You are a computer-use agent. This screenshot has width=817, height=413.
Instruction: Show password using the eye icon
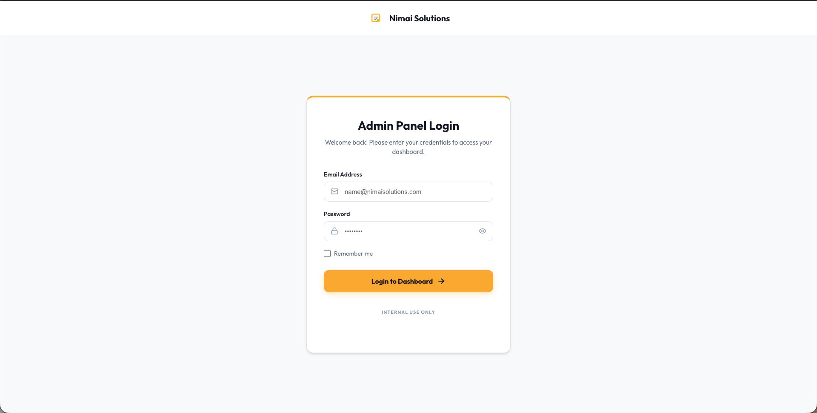(x=482, y=231)
